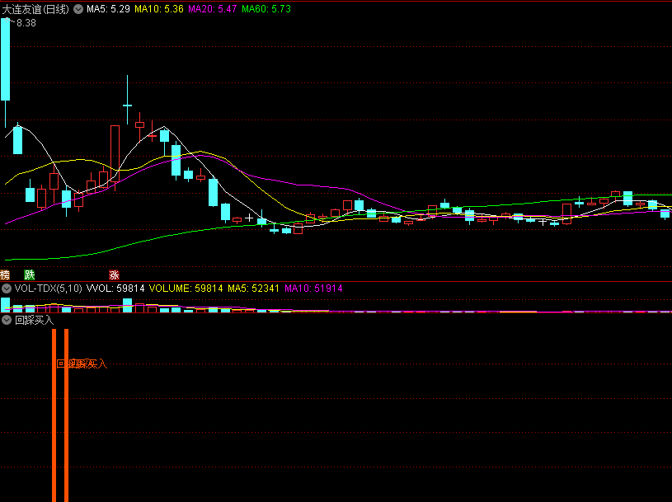The image size is (672, 502).
Task: Select the yellow MA10: 5.36 legend
Action: pyautogui.click(x=159, y=9)
